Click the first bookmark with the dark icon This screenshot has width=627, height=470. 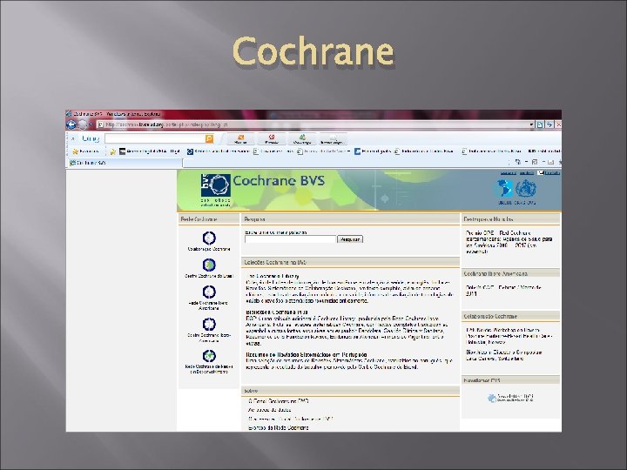(x=149, y=151)
